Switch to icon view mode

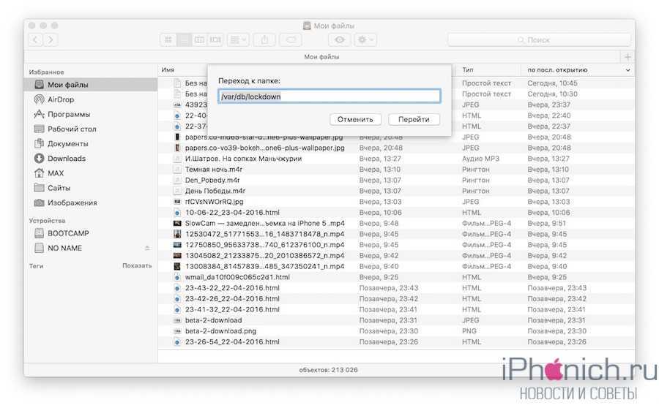[168, 39]
